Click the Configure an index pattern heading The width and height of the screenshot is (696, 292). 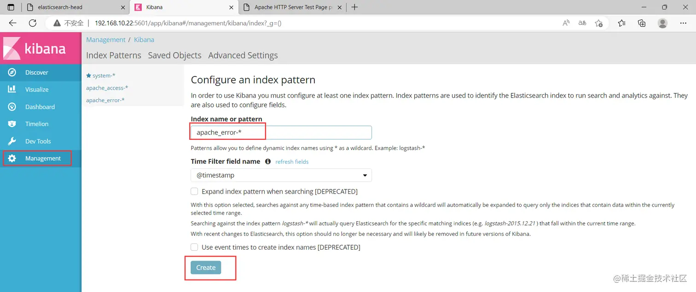(253, 80)
